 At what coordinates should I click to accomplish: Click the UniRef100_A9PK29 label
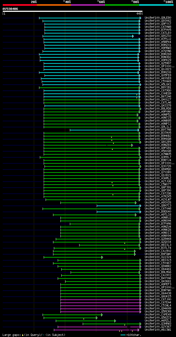point(158,60)
